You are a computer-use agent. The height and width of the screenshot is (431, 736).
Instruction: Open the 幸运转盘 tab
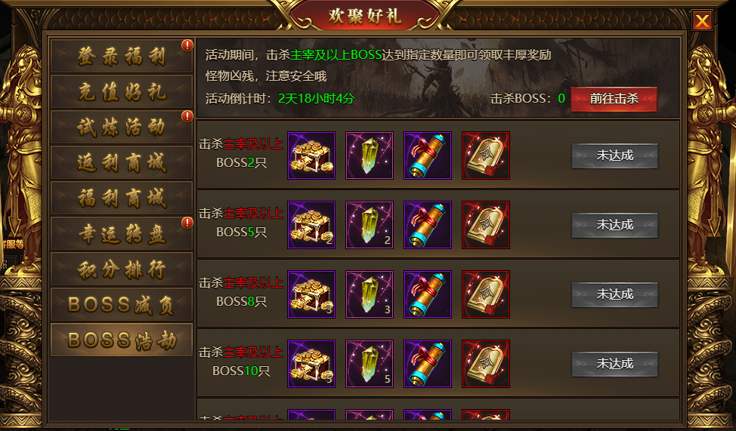coord(122,233)
